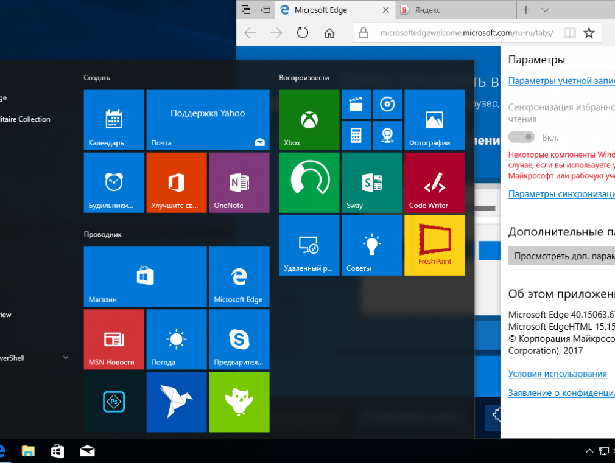Set the open tabs aside
615x463 pixels.
click(265, 10)
